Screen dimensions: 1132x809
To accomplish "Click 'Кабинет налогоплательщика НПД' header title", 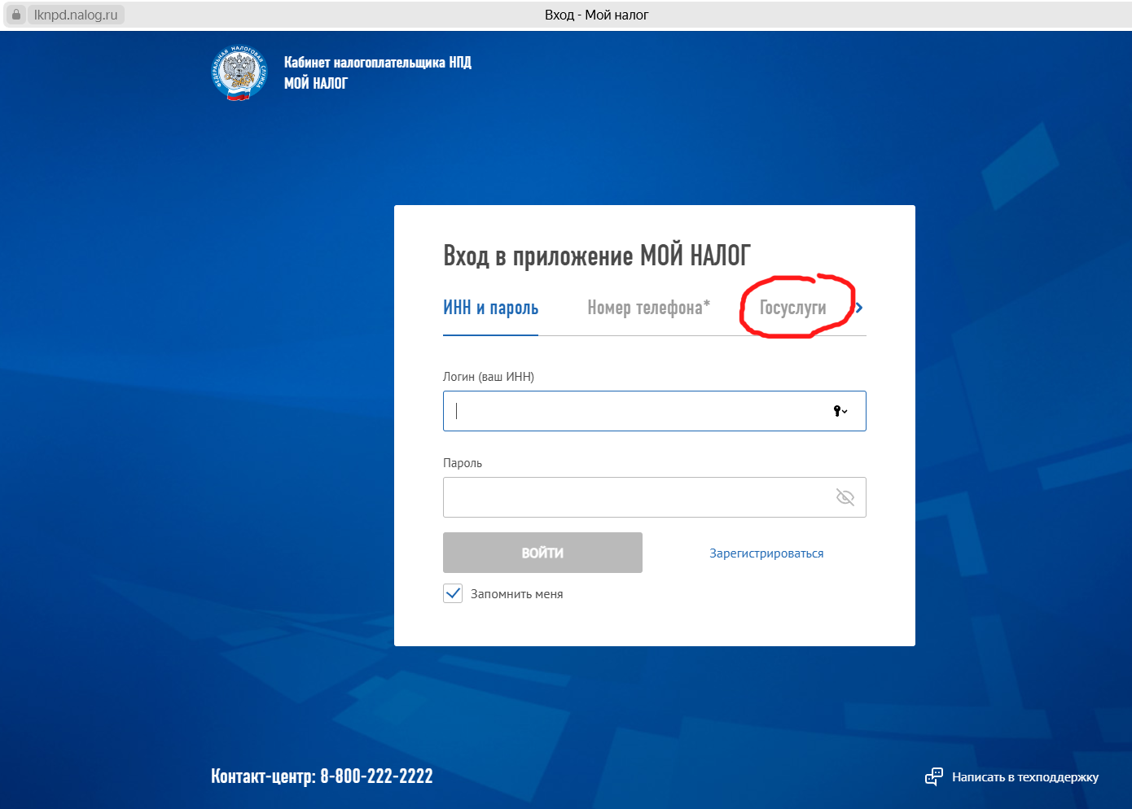I will pos(378,62).
